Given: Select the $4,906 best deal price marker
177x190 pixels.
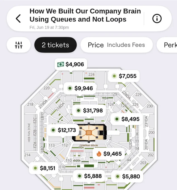Looking at the screenshot, I should coord(71,64).
